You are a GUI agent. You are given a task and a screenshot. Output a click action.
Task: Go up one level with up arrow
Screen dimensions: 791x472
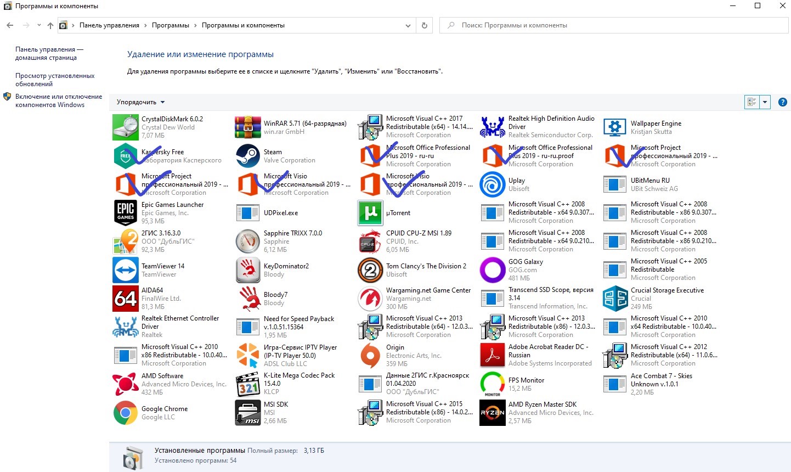tap(50, 25)
